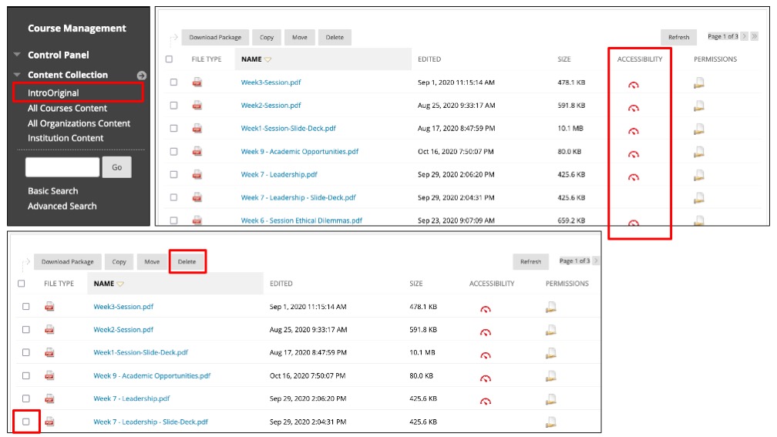
Task: Toggle NAME column sort arrow in bottom list
Action: click(x=120, y=284)
